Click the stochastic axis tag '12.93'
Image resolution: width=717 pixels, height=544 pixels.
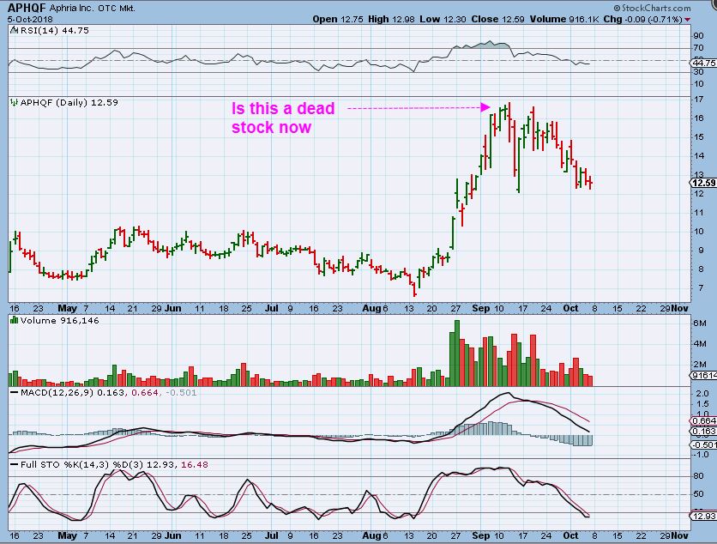(703, 516)
